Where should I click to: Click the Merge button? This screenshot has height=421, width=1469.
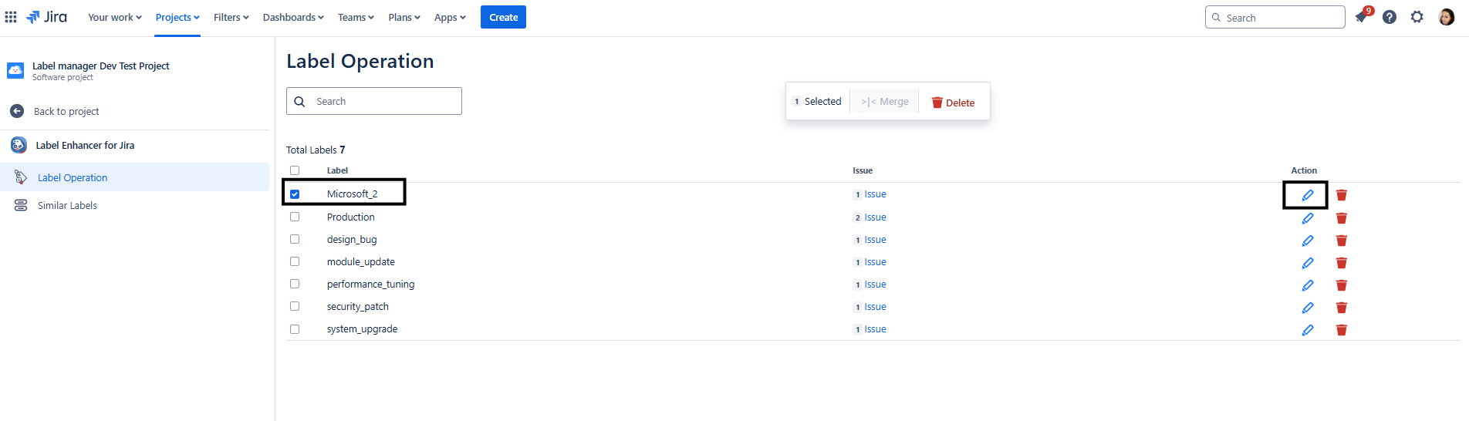[885, 101]
